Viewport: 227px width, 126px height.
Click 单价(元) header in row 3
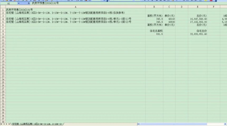coord(170,16)
